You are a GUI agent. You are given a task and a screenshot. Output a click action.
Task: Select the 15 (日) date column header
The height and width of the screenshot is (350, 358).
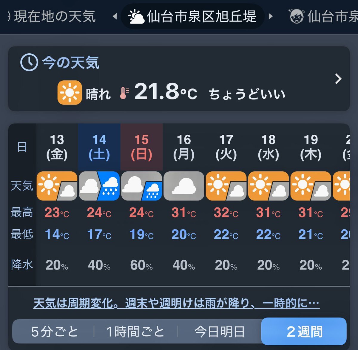tap(141, 147)
